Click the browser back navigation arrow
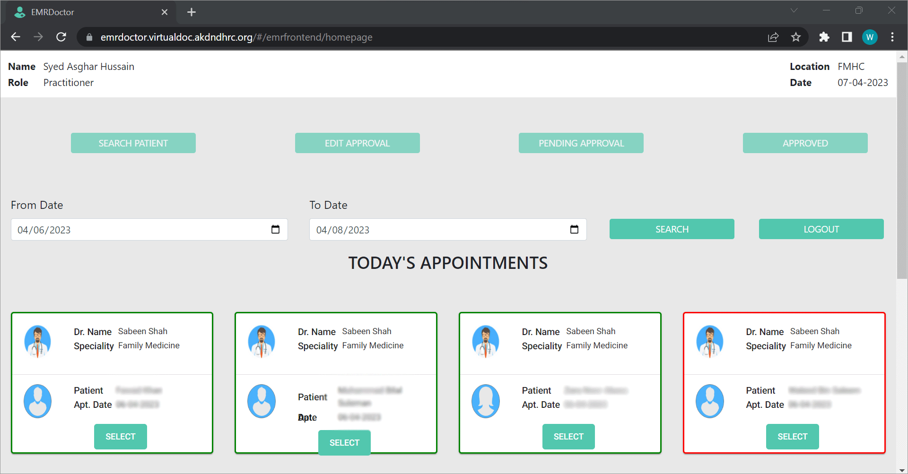This screenshot has width=908, height=474. pyautogui.click(x=16, y=37)
